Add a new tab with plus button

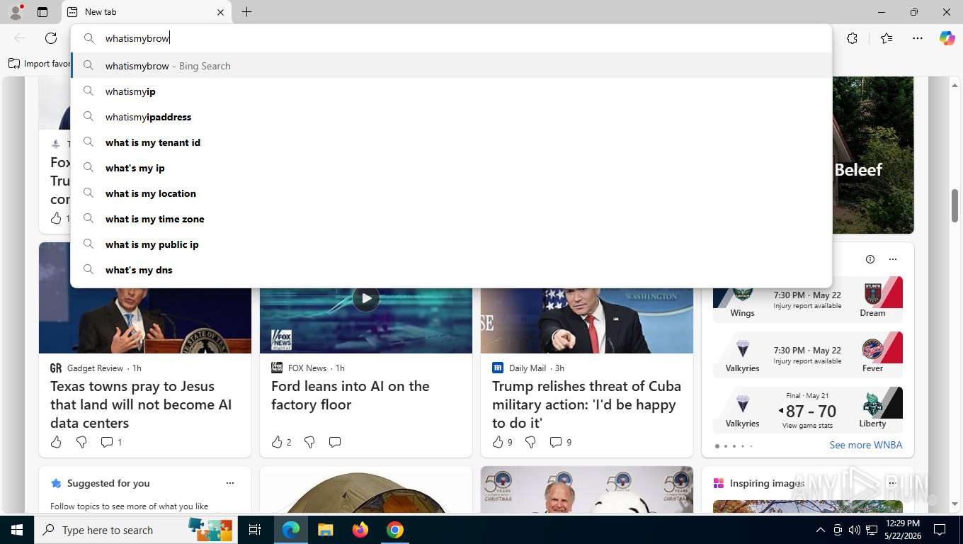(x=246, y=12)
